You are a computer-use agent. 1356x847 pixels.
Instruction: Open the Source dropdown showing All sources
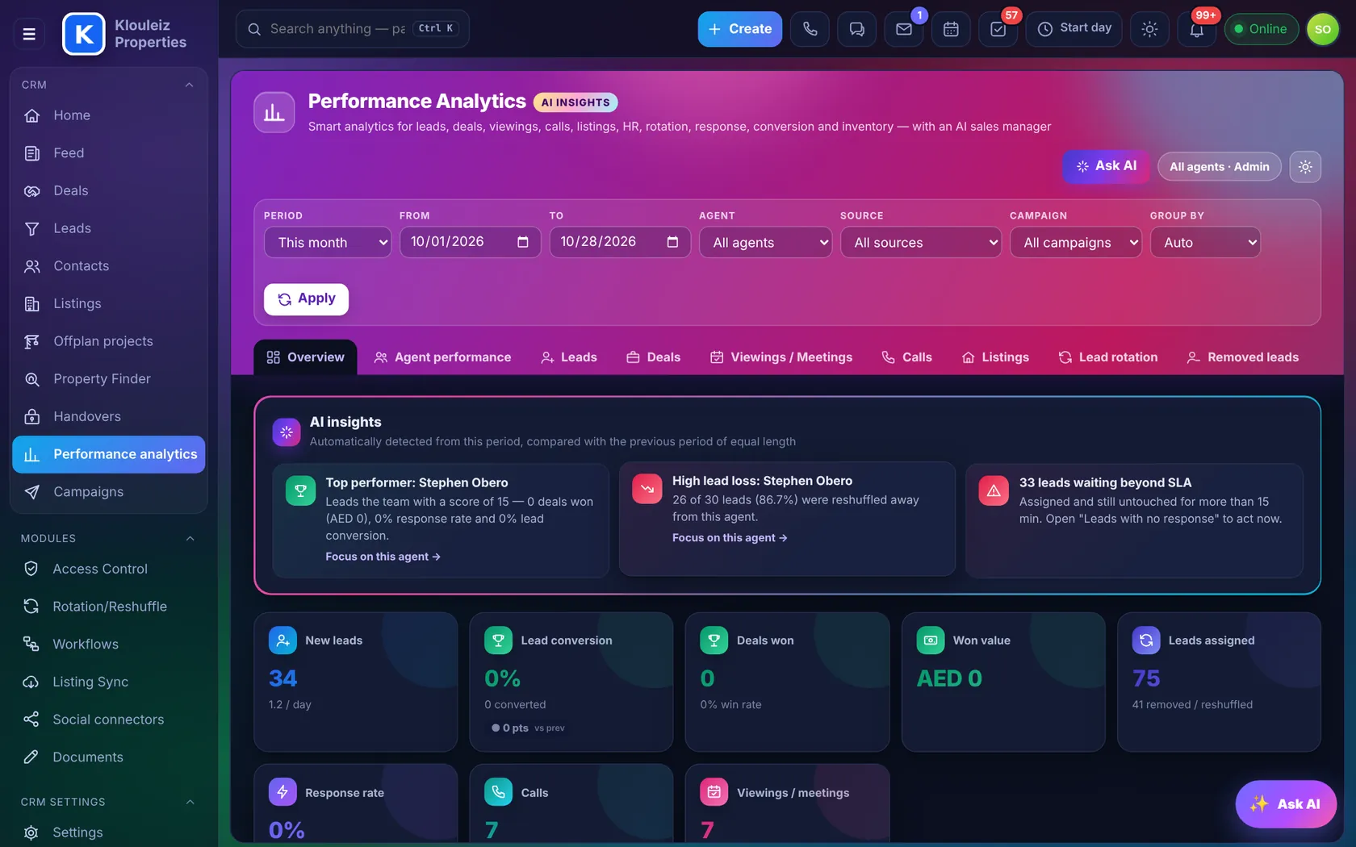click(x=921, y=242)
